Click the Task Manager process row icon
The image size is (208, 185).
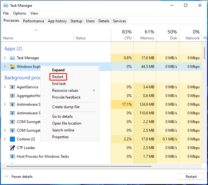tap(12, 58)
